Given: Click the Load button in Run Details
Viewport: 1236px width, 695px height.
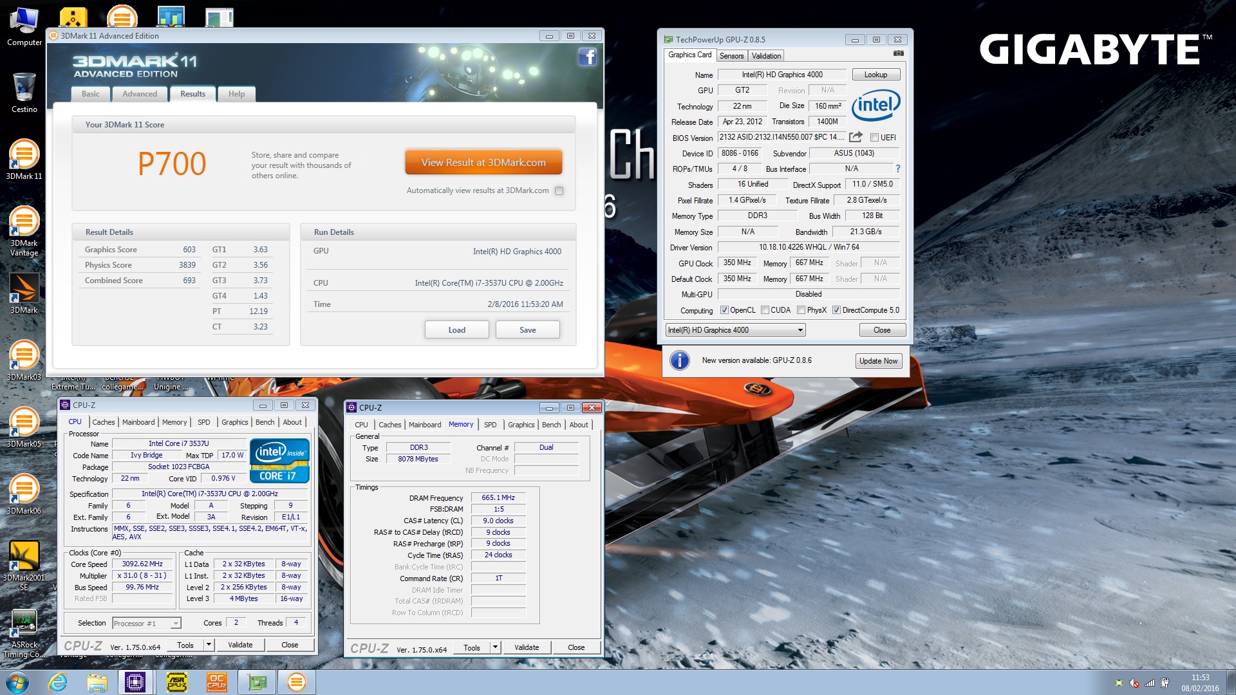Looking at the screenshot, I should point(456,330).
